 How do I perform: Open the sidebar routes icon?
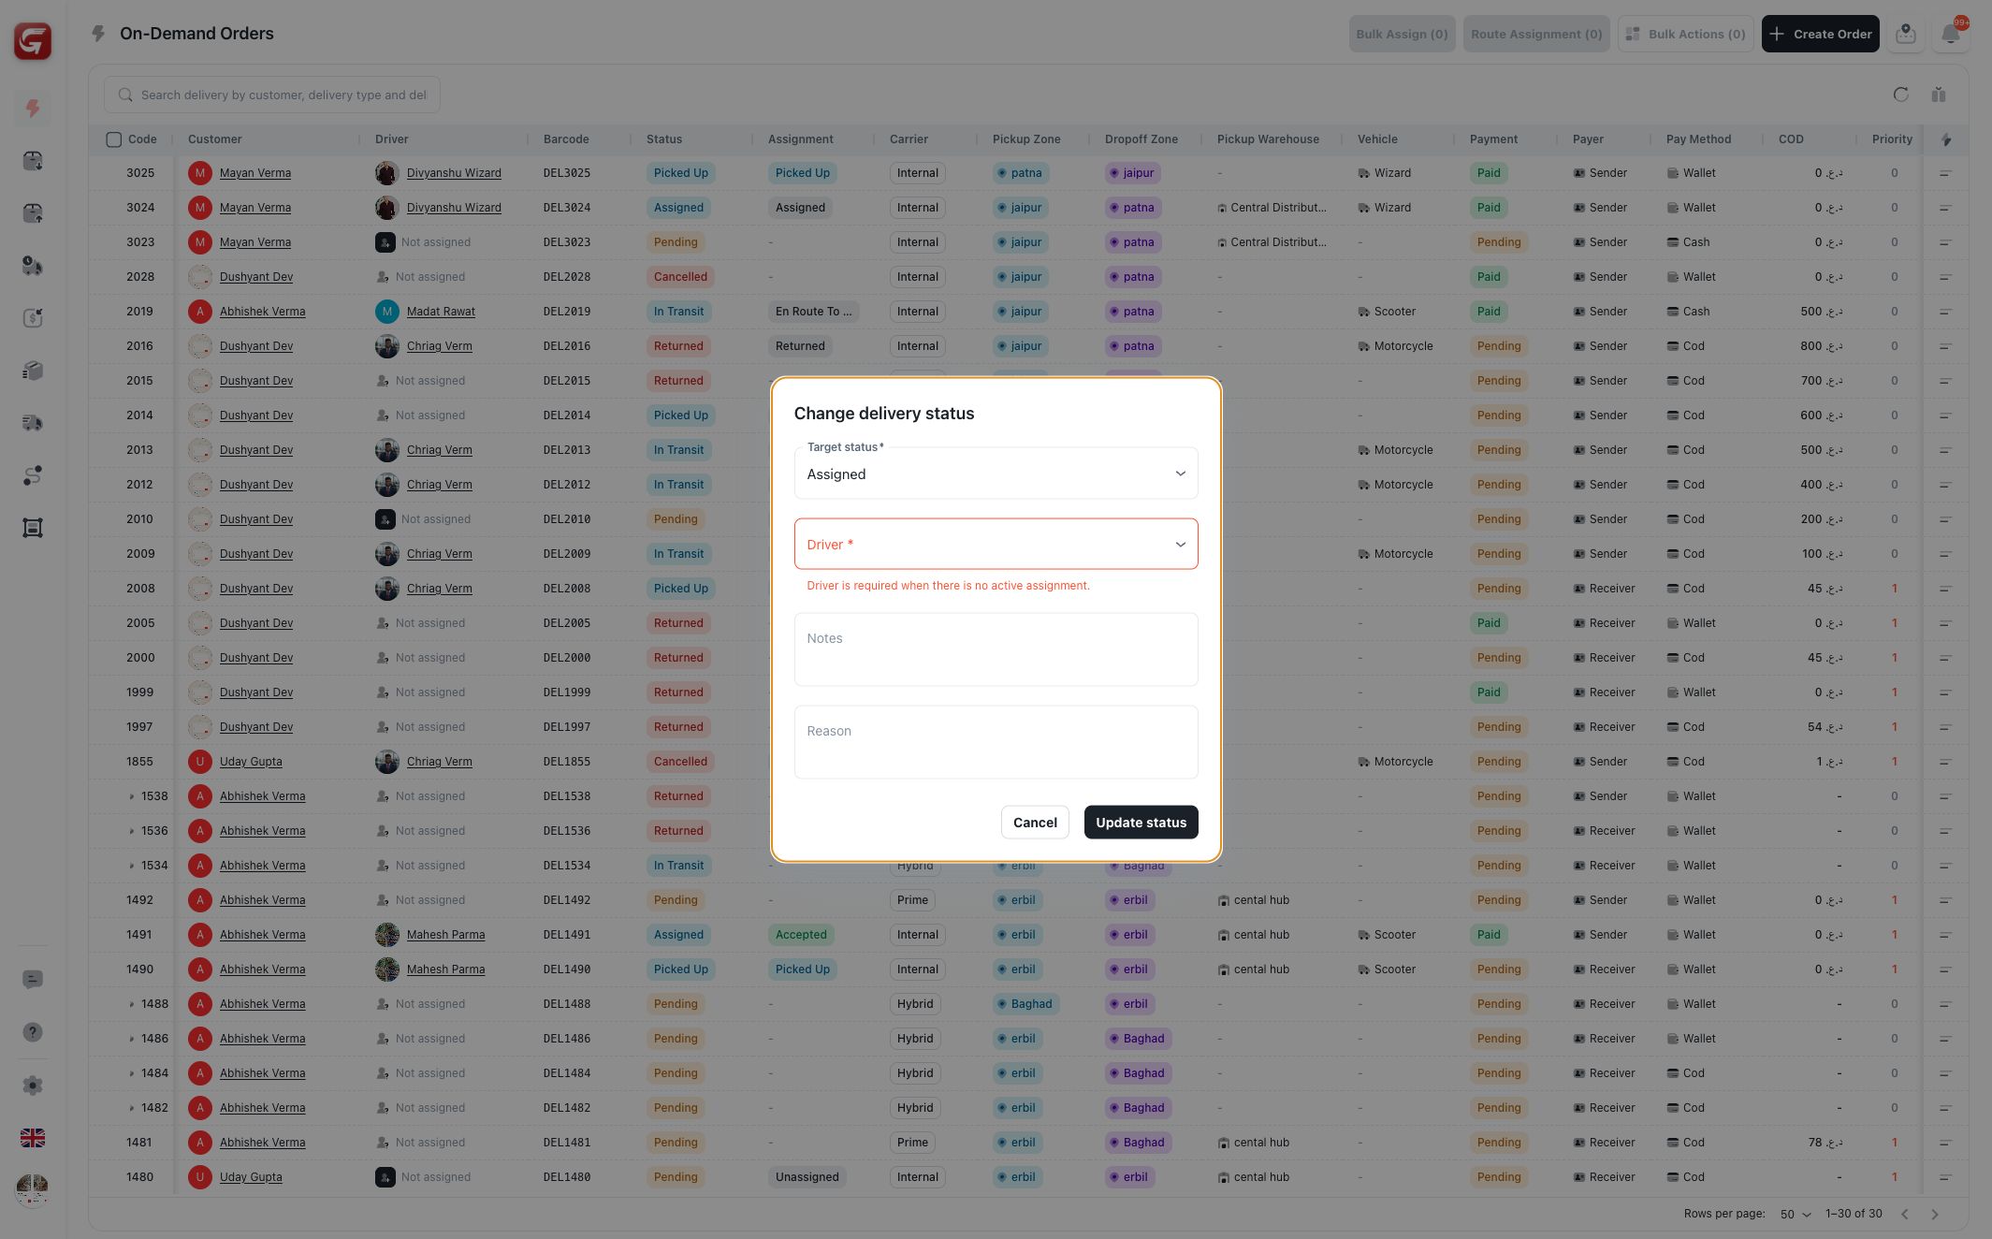pos(33,475)
